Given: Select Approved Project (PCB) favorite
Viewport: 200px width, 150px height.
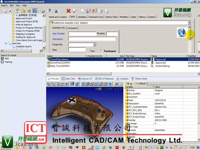Looking at the screenshot, I should [27, 22].
